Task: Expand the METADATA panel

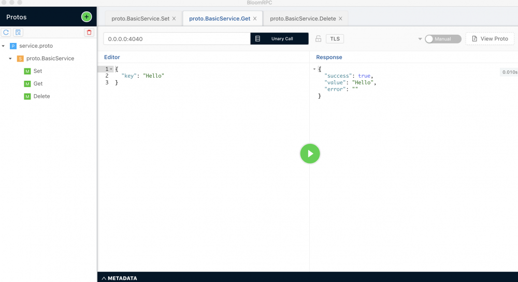Action: click(119, 278)
